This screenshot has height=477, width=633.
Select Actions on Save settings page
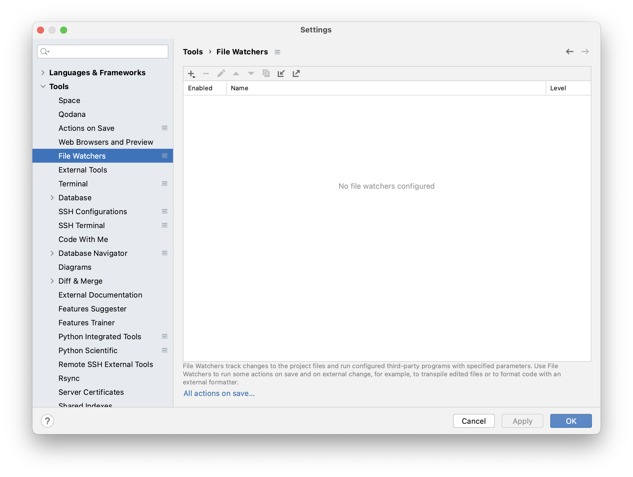[86, 128]
